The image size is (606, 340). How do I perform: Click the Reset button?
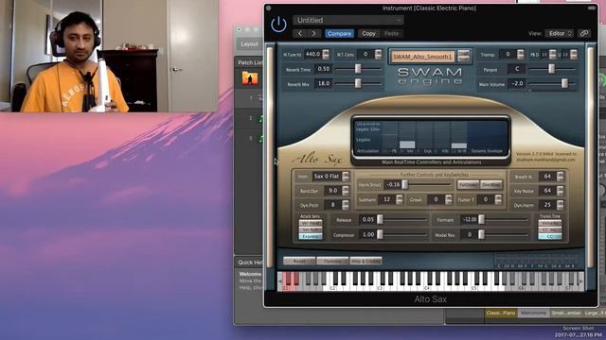tap(299, 261)
